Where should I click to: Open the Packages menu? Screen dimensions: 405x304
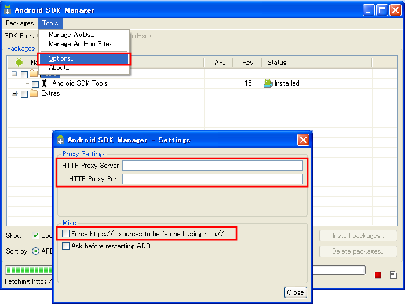coord(20,23)
